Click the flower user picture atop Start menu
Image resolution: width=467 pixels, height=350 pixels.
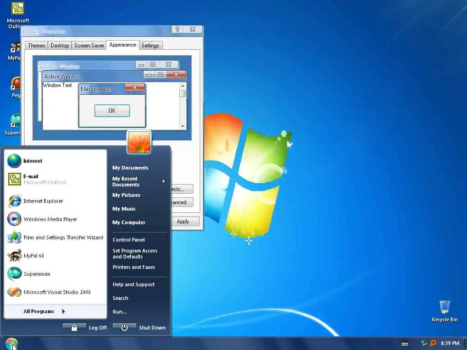(x=139, y=142)
